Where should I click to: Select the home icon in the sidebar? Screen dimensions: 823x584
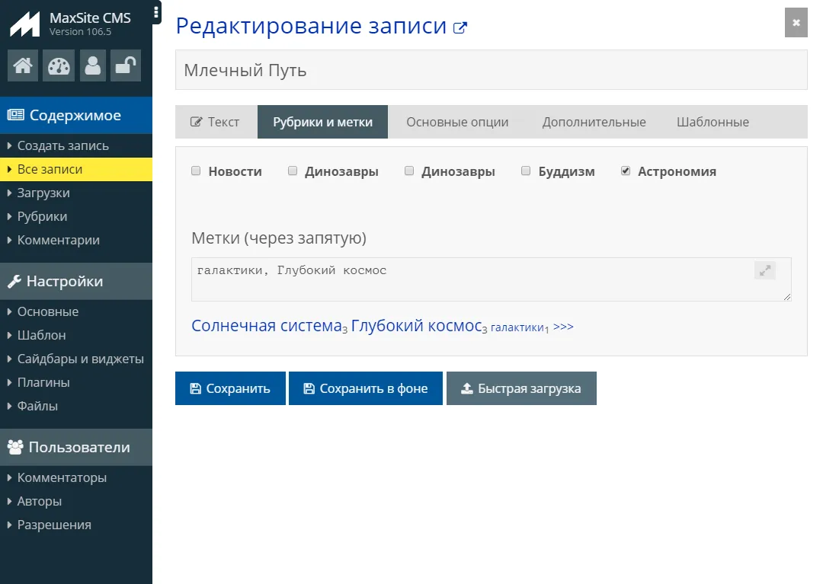tap(22, 65)
